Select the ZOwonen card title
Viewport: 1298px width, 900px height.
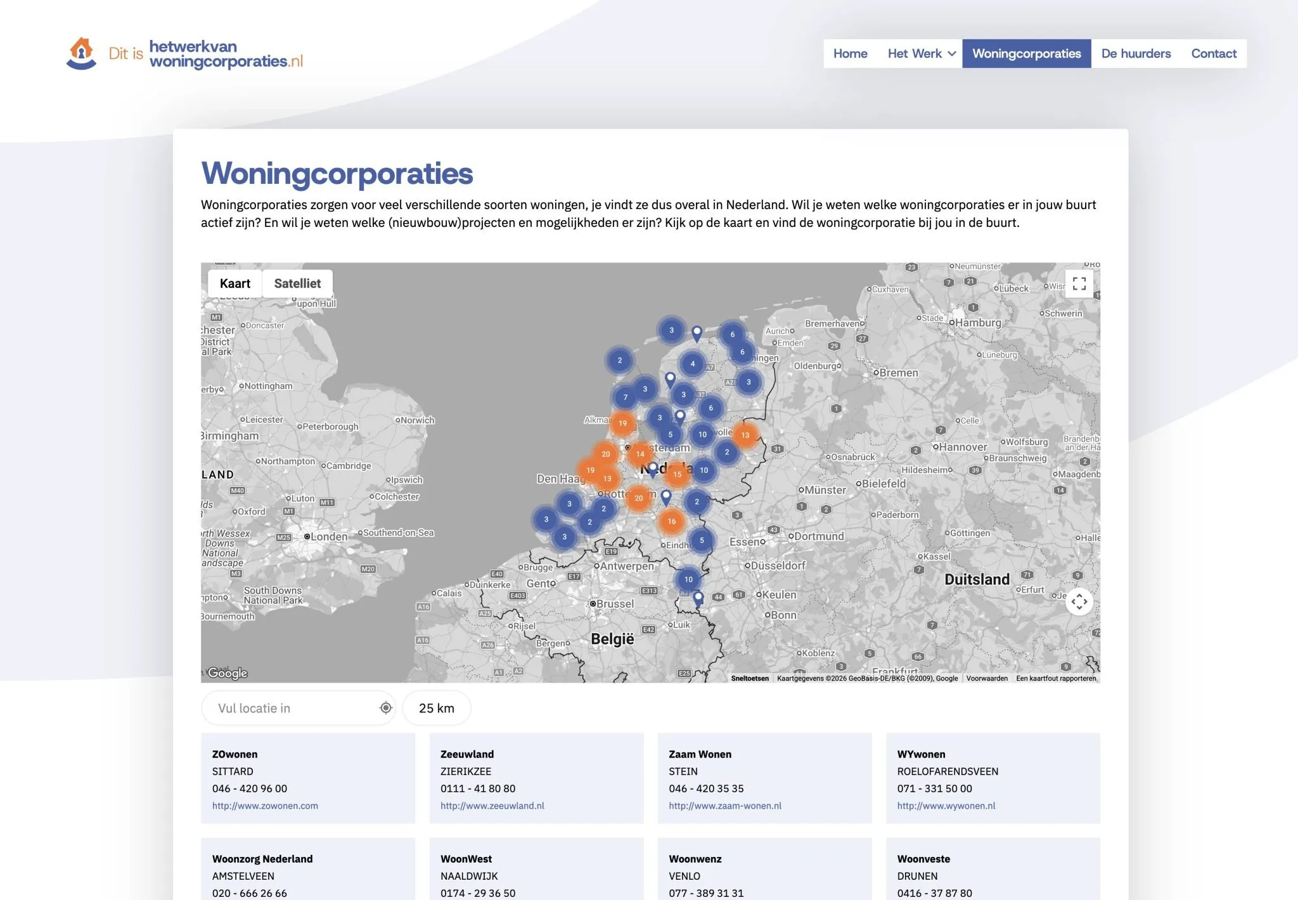pos(235,754)
